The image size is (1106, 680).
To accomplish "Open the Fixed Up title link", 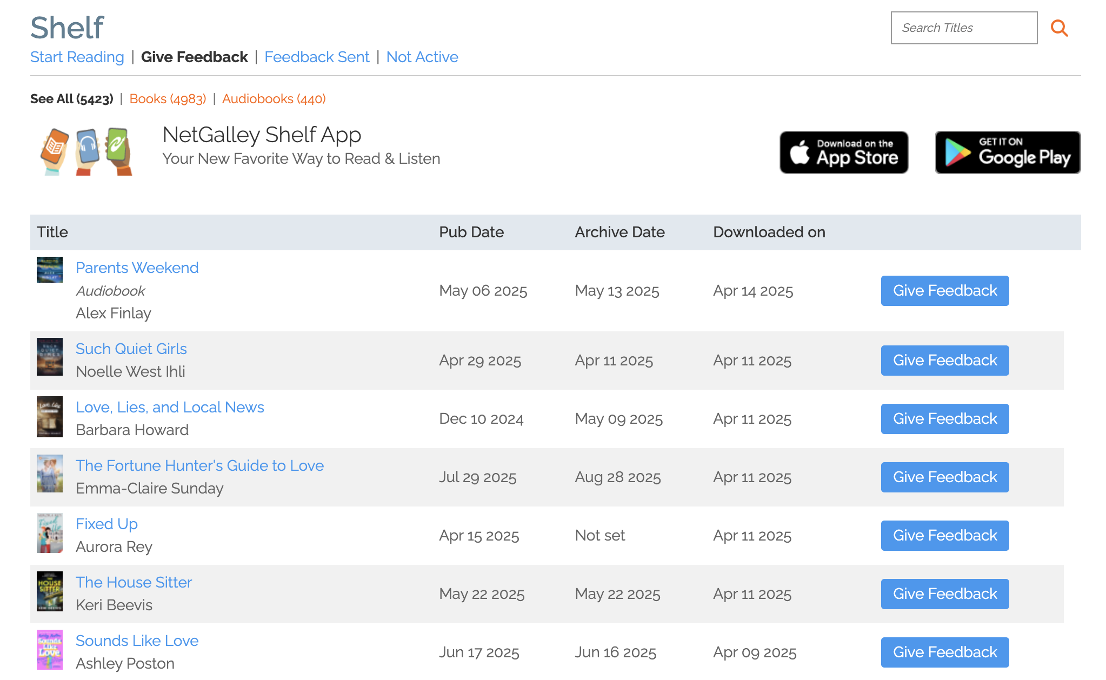I will 106,524.
